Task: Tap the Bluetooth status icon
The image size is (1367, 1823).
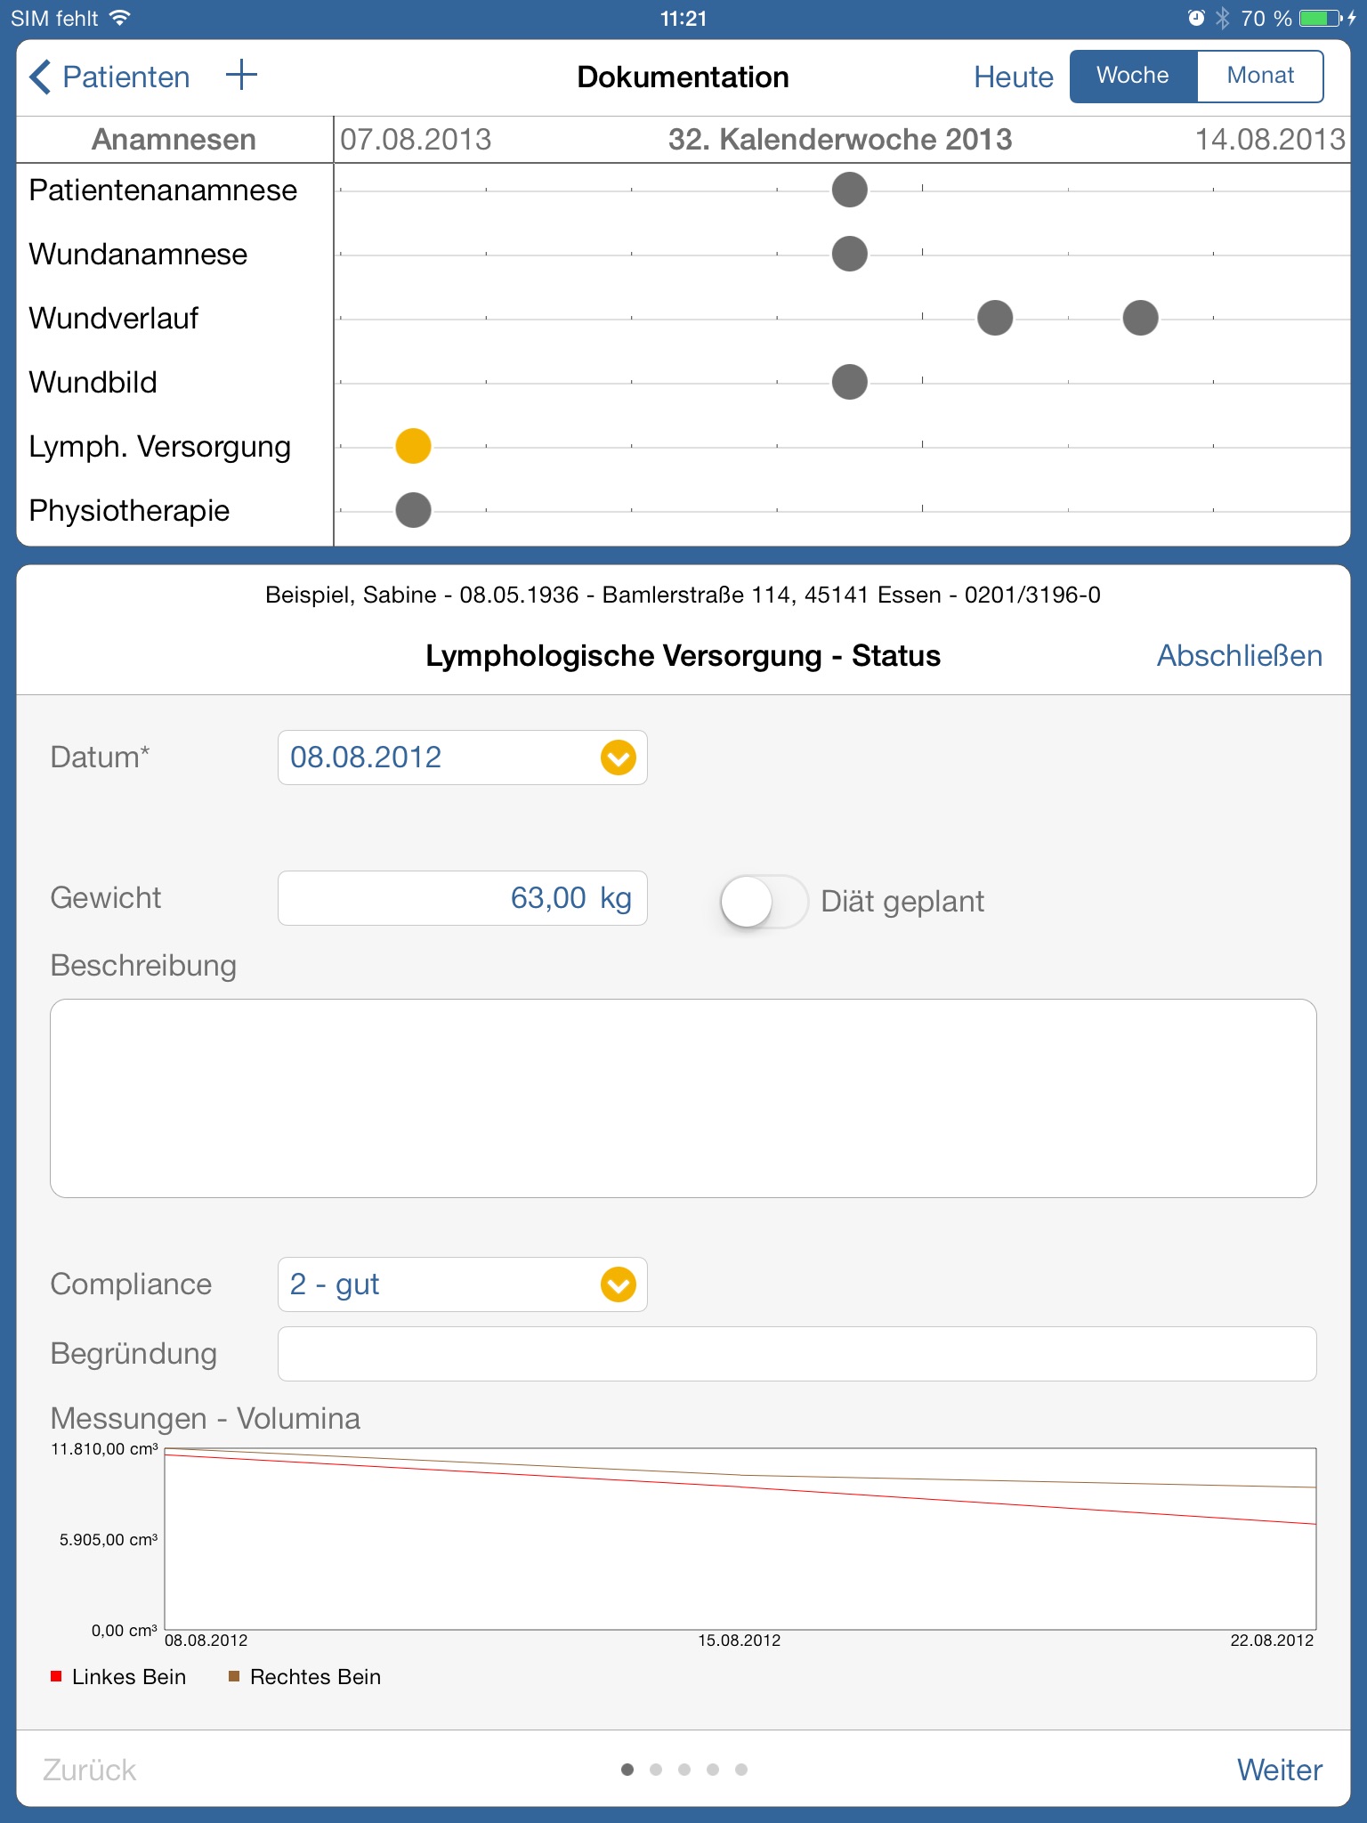Action: pyautogui.click(x=1223, y=18)
